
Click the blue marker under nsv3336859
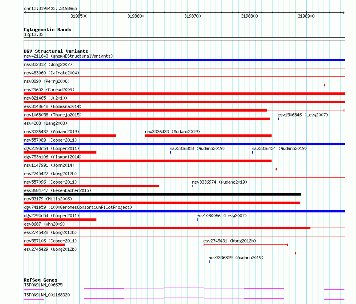pyautogui.click(x=209, y=262)
